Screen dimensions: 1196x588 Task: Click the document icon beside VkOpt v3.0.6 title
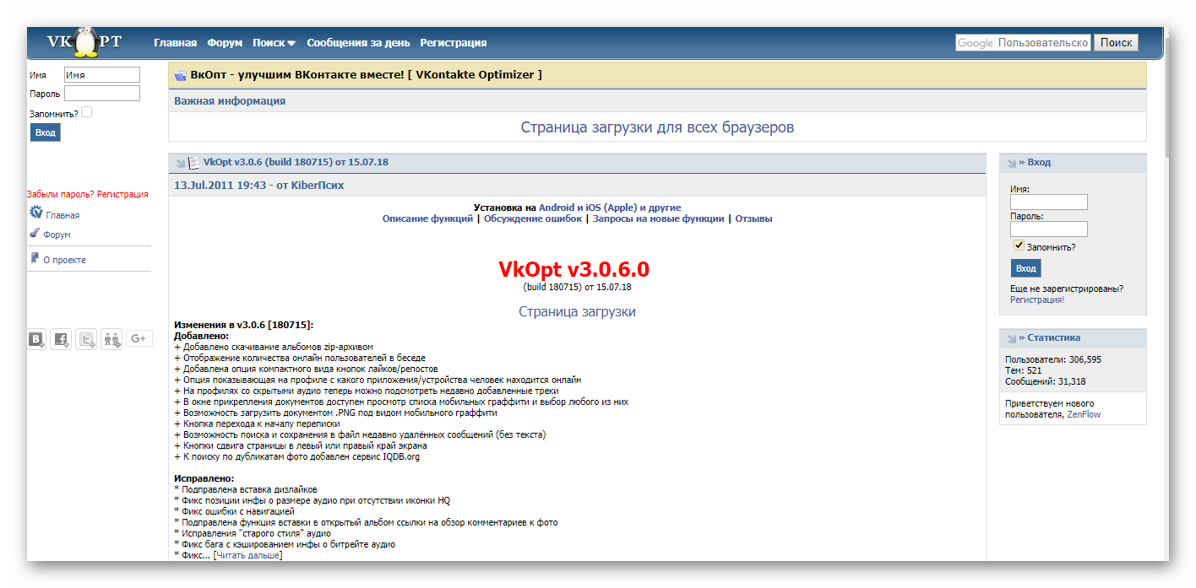(193, 162)
